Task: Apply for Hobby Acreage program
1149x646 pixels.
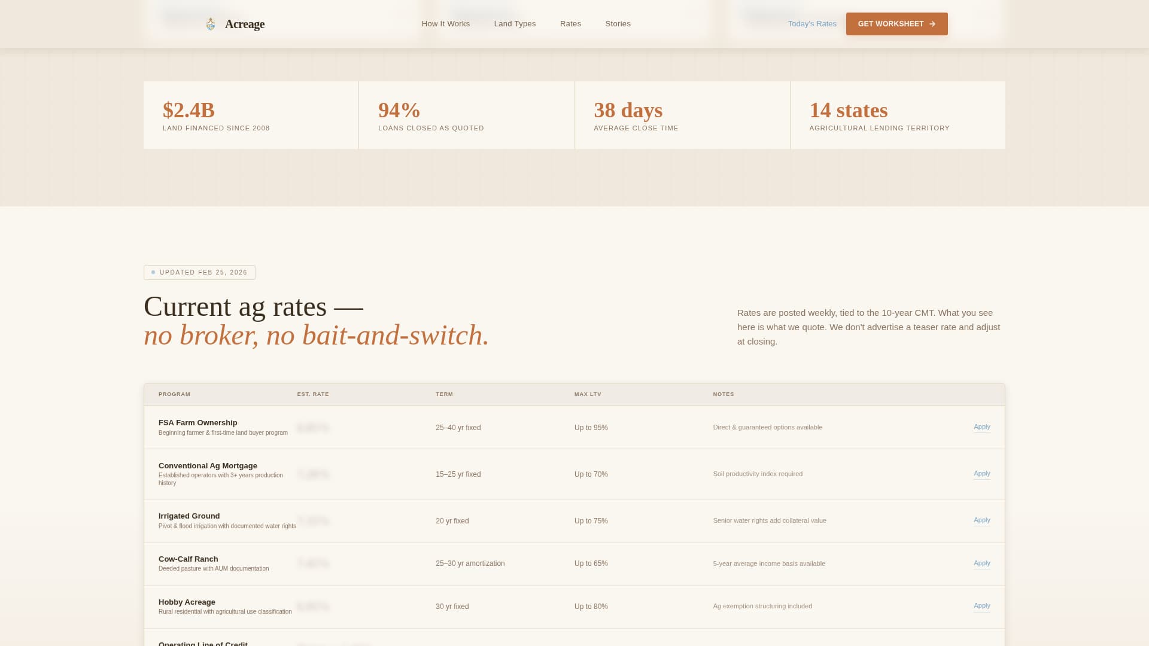Action: (x=981, y=606)
